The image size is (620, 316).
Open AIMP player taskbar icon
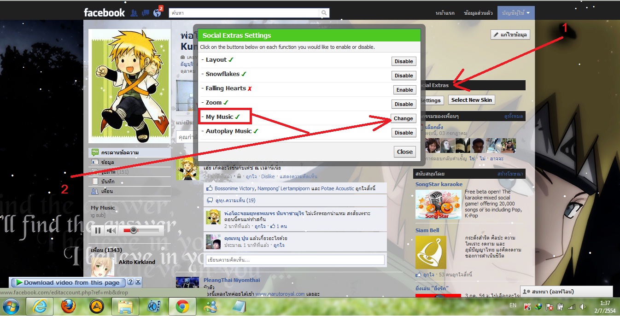click(96, 306)
